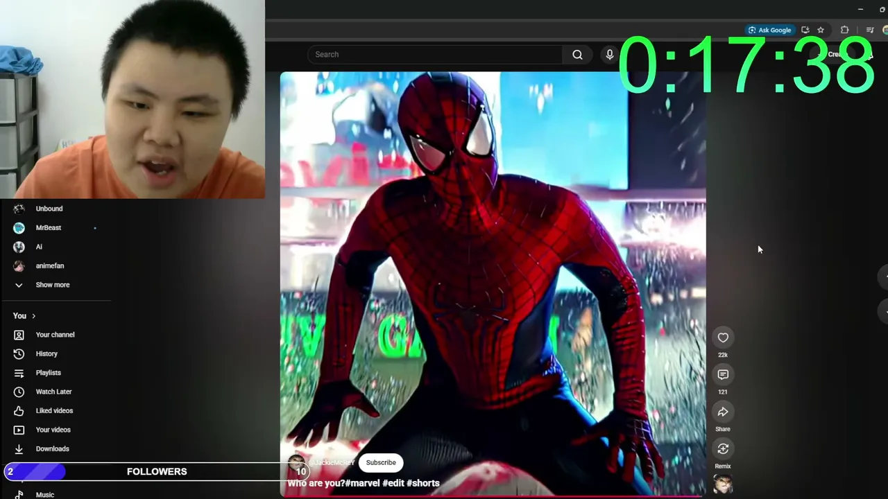Open browser extensions puzzle icon
The image size is (888, 499).
844,30
